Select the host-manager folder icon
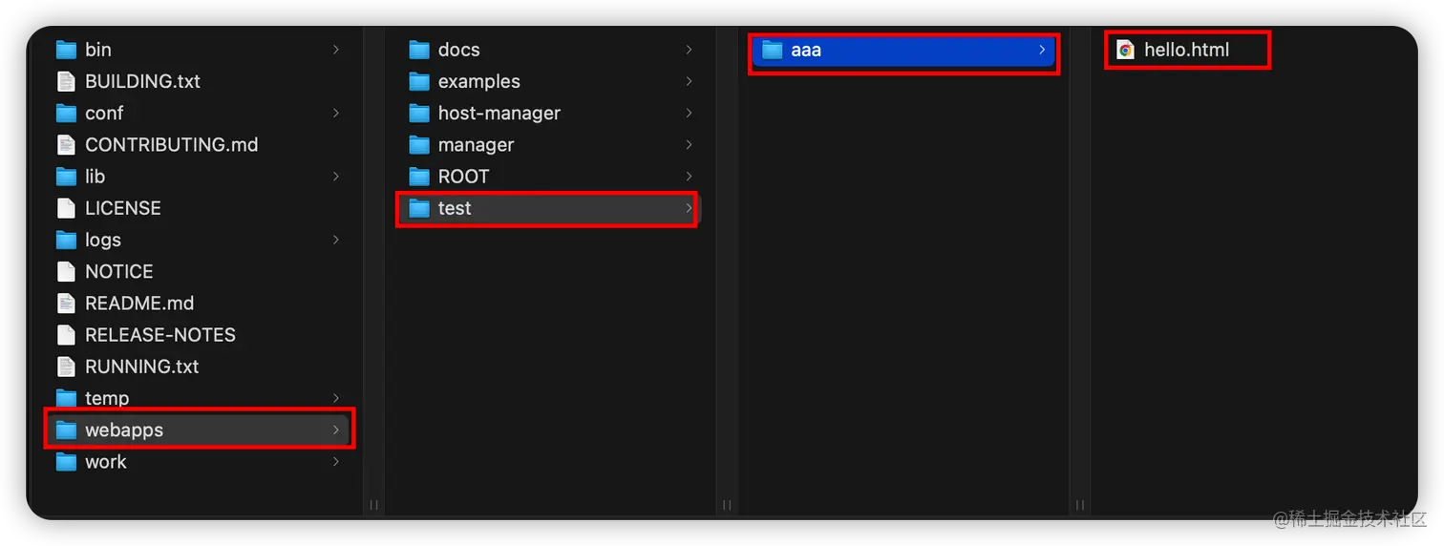1444x546 pixels. coord(419,114)
